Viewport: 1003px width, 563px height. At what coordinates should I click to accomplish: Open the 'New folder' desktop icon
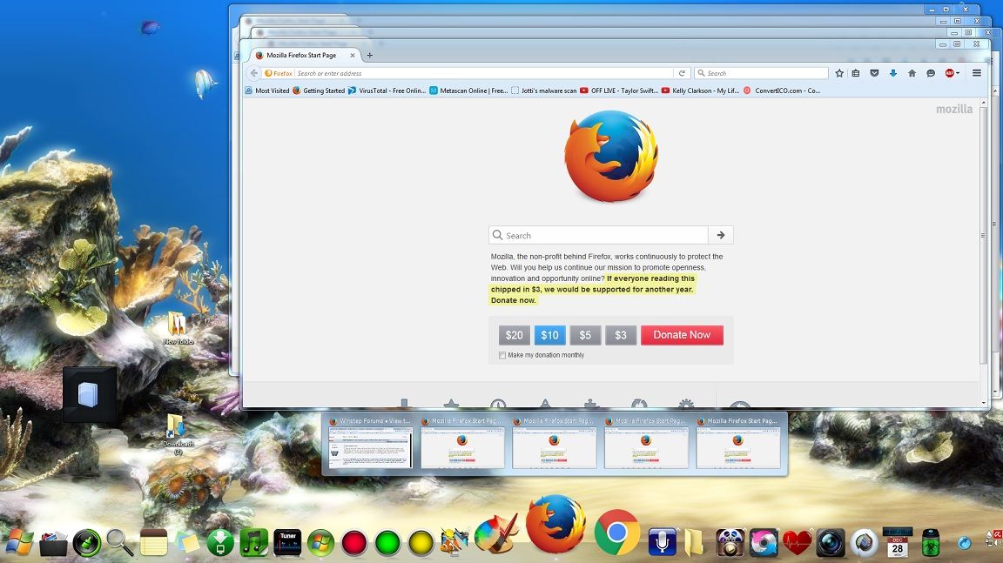[x=178, y=328]
